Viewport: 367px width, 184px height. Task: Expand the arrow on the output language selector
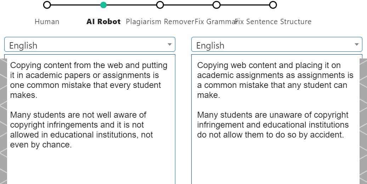coord(357,45)
